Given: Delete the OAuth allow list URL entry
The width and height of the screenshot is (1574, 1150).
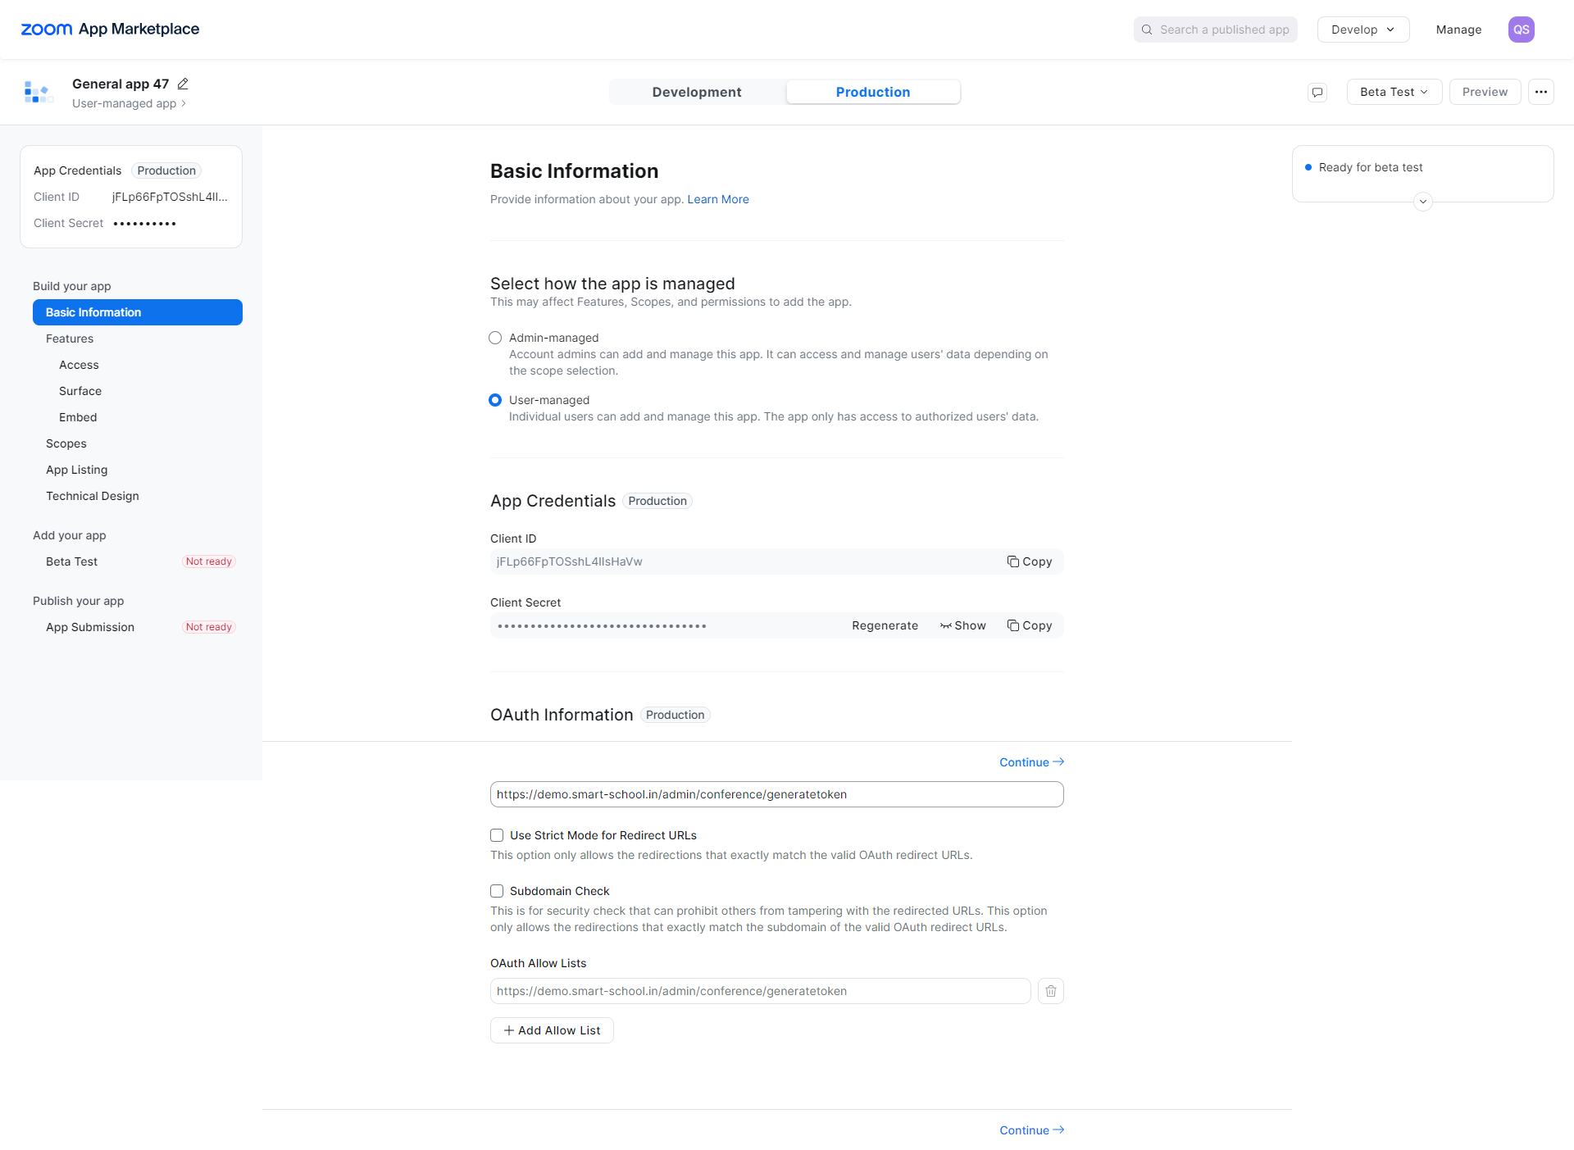Looking at the screenshot, I should click(x=1050, y=990).
